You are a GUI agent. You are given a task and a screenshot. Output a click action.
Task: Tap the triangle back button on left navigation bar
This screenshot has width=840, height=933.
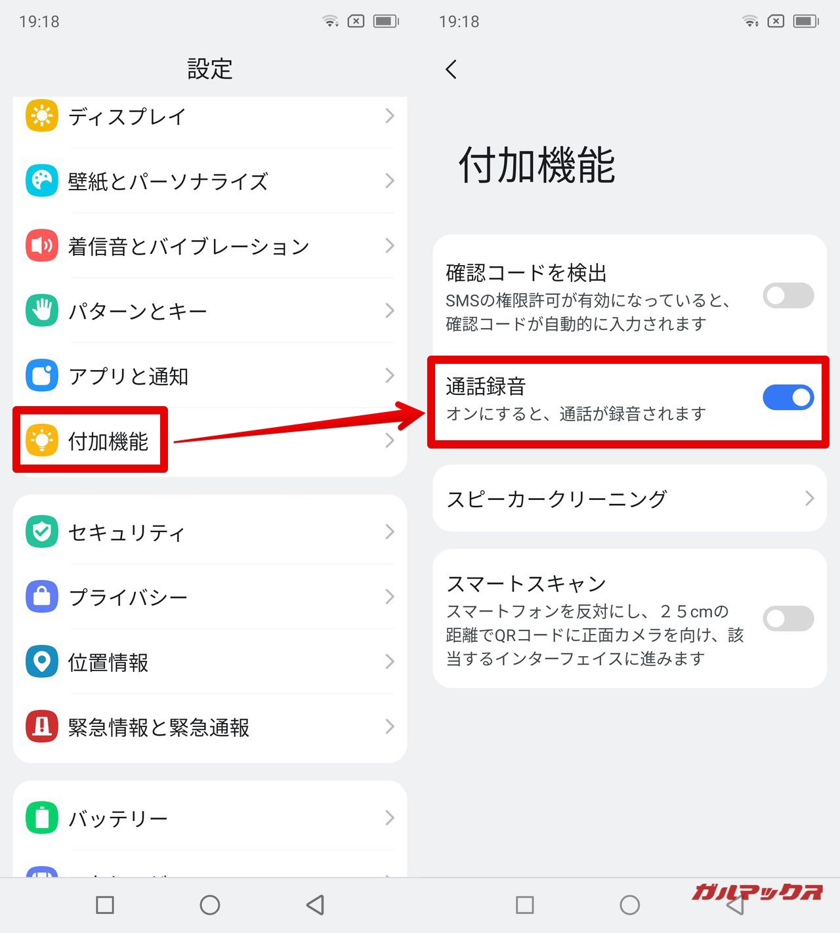[x=316, y=905]
